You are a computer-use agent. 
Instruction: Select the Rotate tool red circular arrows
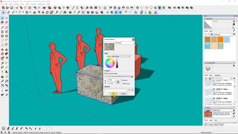click(x=47, y=12)
